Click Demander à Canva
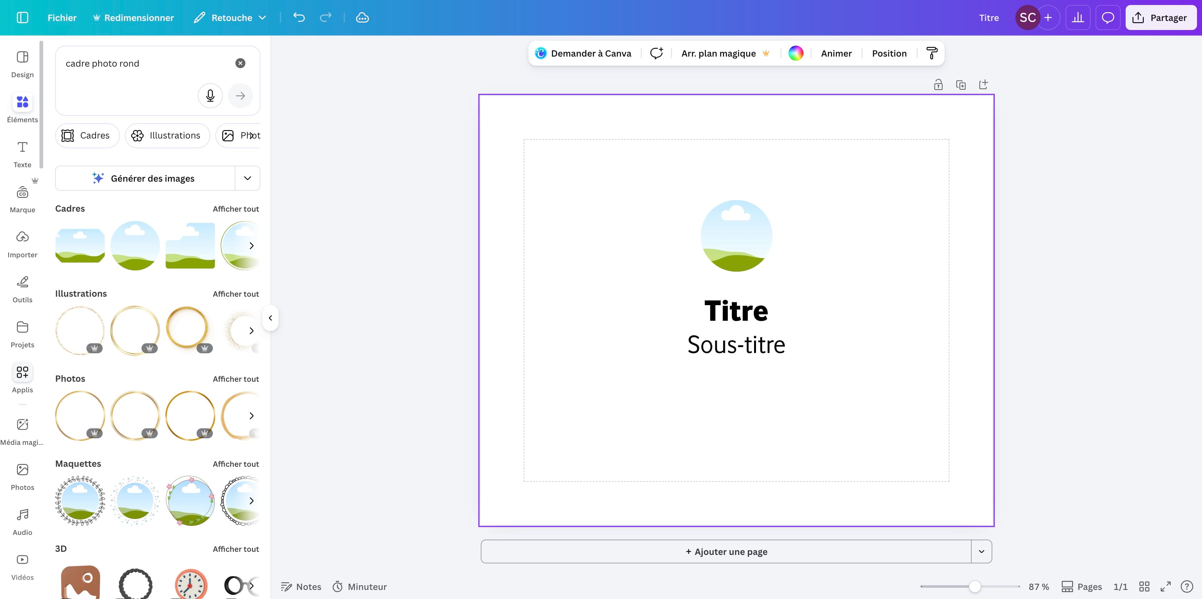The height and width of the screenshot is (599, 1202). [x=583, y=53]
